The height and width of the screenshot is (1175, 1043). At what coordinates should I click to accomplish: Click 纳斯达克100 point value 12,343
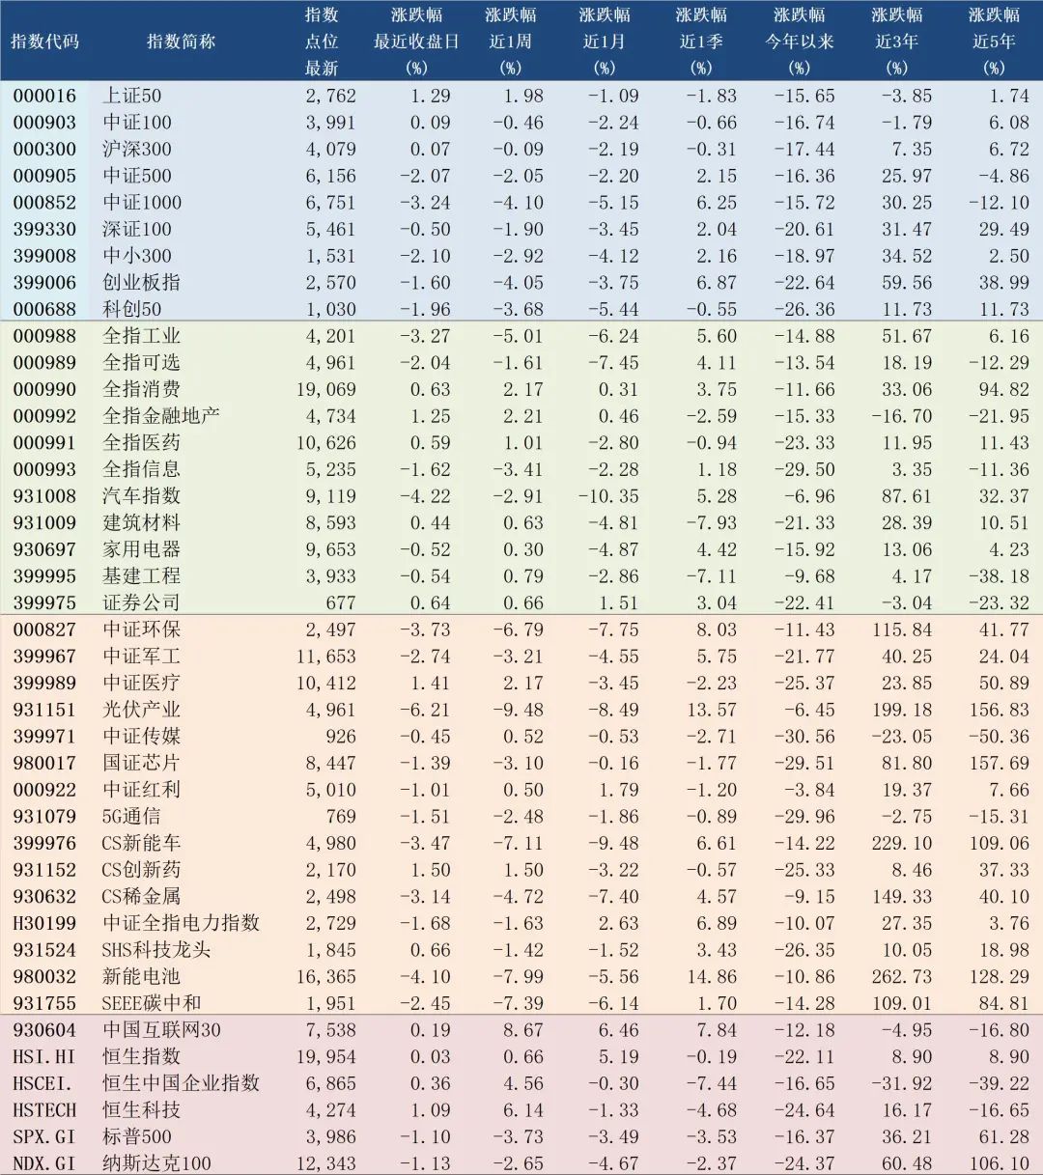(x=325, y=1163)
